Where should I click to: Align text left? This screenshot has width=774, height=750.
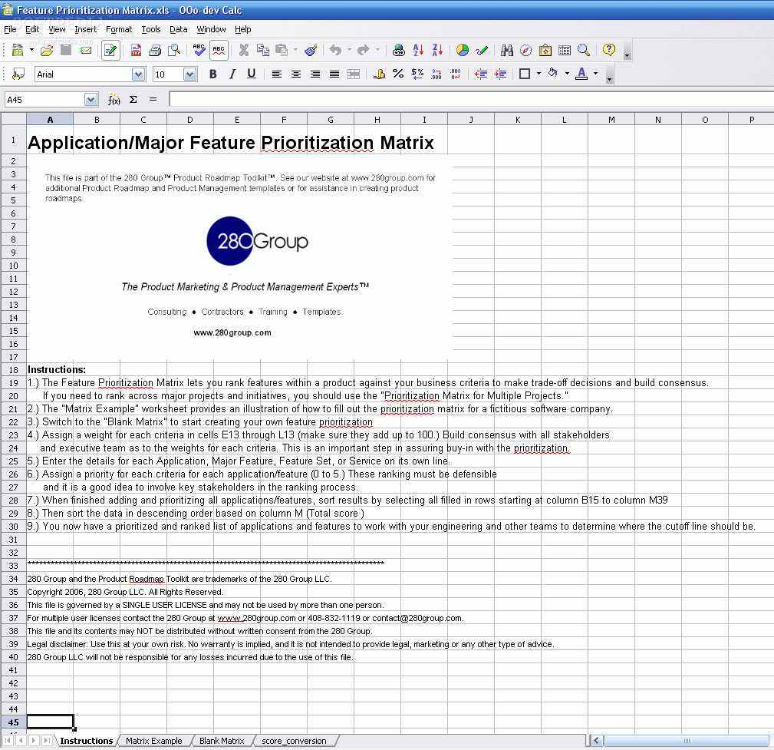[x=276, y=74]
